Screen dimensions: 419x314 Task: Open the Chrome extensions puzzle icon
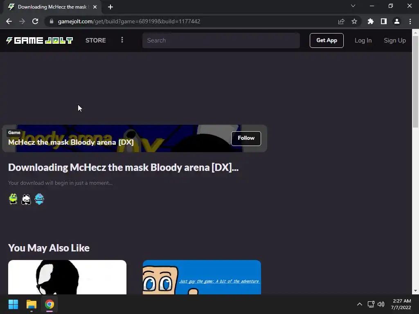coord(371,21)
